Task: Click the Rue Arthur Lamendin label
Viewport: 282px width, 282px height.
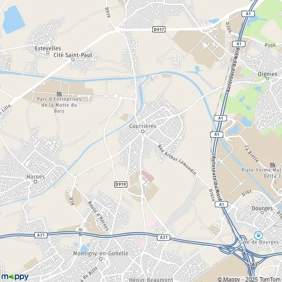Action: pyautogui.click(x=177, y=160)
